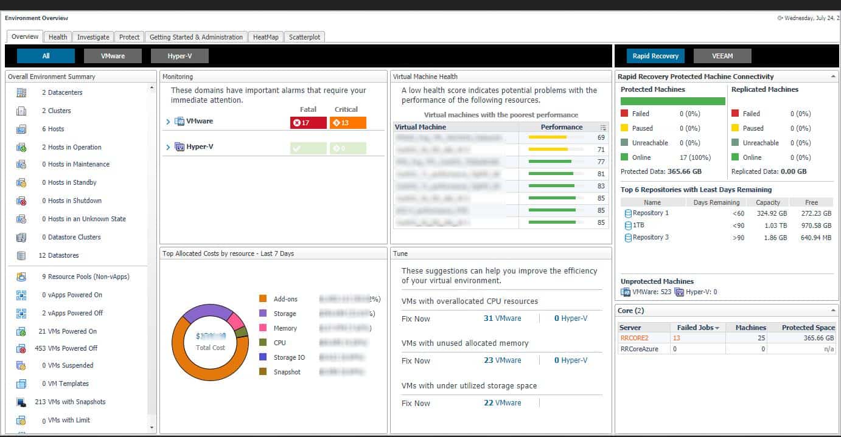
Task: Switch to the HeatMap tab
Action: [x=265, y=37]
